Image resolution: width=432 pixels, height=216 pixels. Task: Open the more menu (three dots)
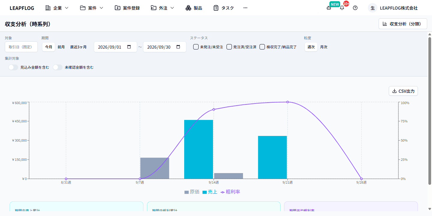pyautogui.click(x=245, y=8)
